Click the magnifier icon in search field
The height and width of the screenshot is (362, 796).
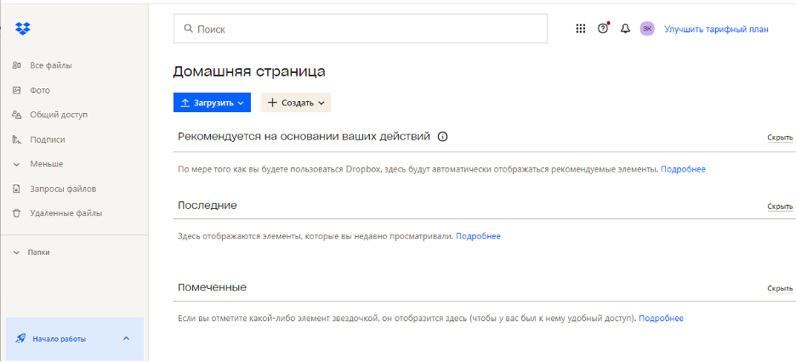tap(188, 29)
